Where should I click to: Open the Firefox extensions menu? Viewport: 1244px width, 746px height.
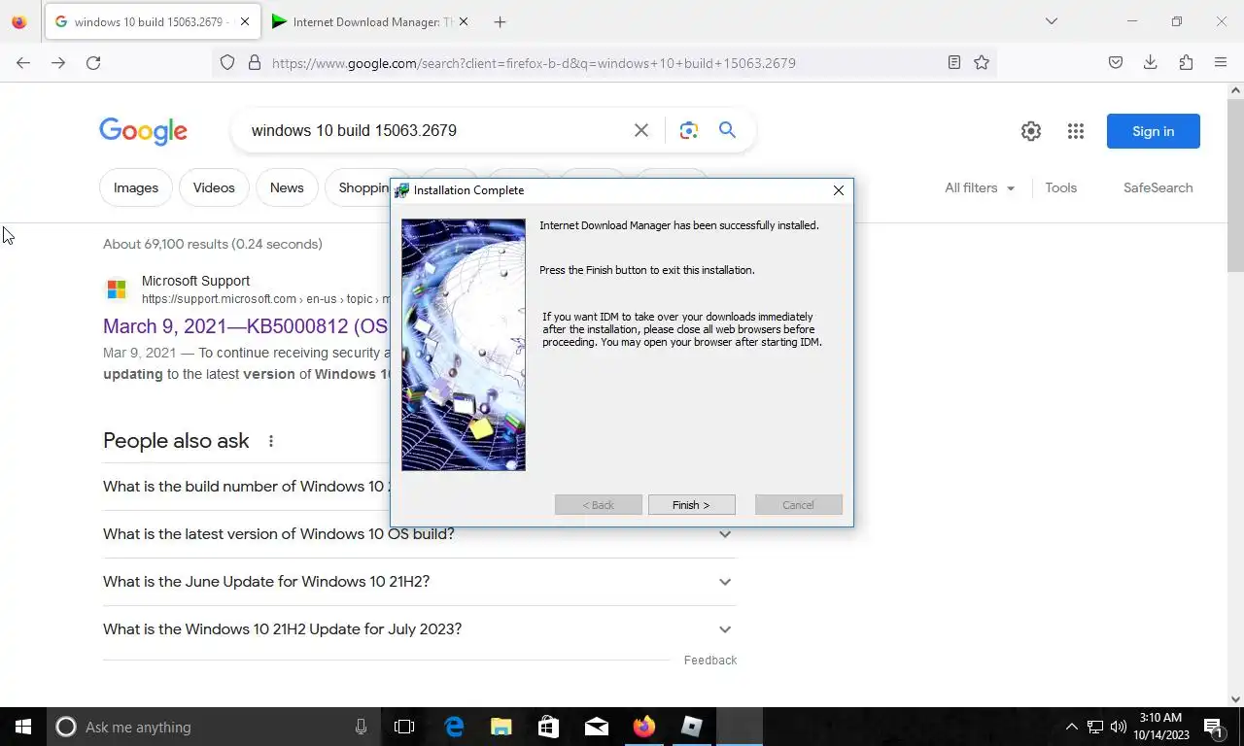(1186, 63)
